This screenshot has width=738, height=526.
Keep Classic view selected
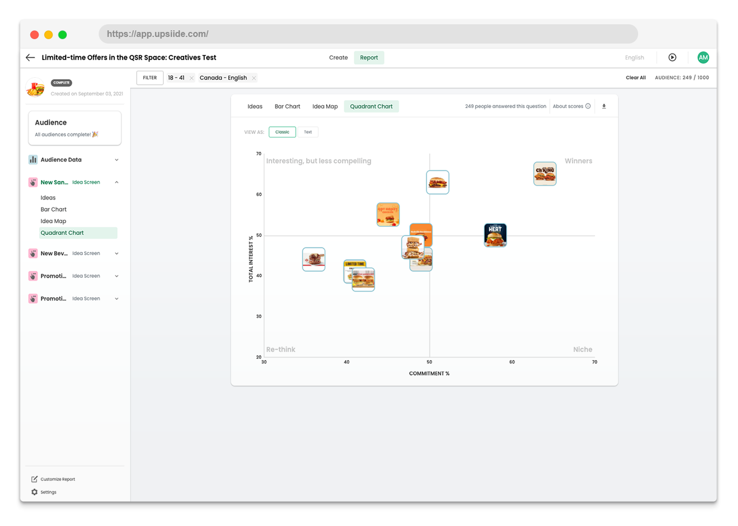point(282,132)
